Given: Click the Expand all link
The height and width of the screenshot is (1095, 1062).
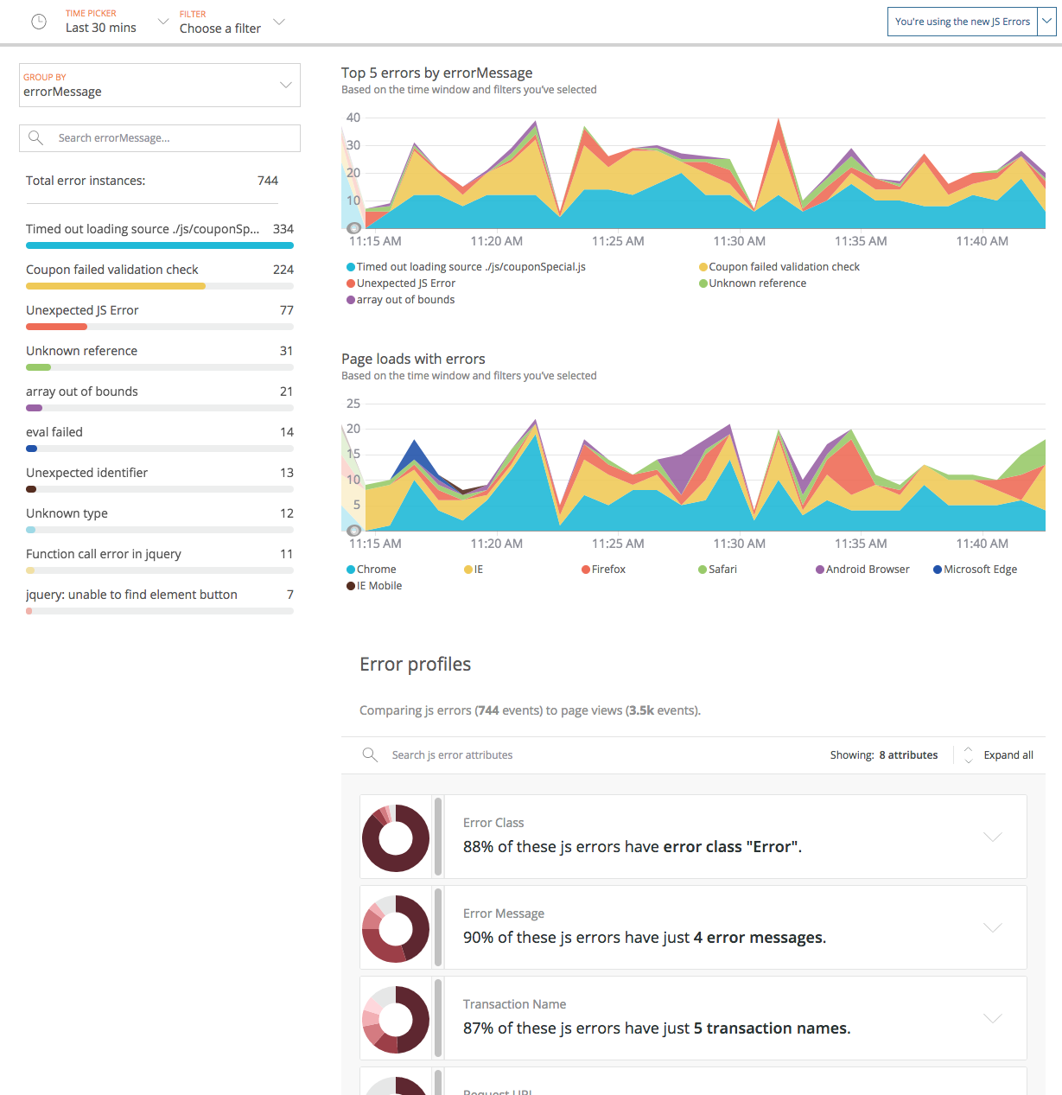Looking at the screenshot, I should click(1008, 754).
